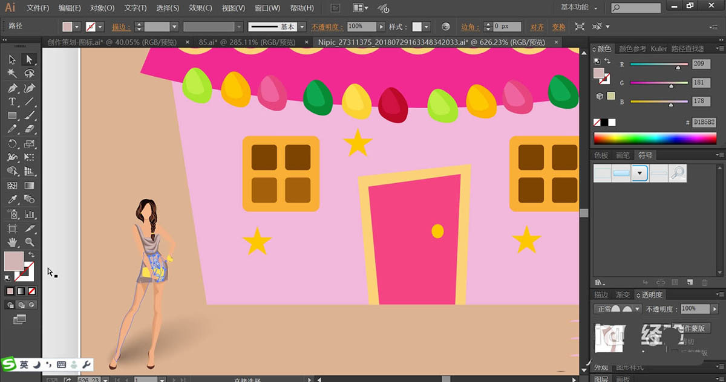Select the Paintbrush tool
Image resolution: width=726 pixels, height=382 pixels.
(29, 115)
